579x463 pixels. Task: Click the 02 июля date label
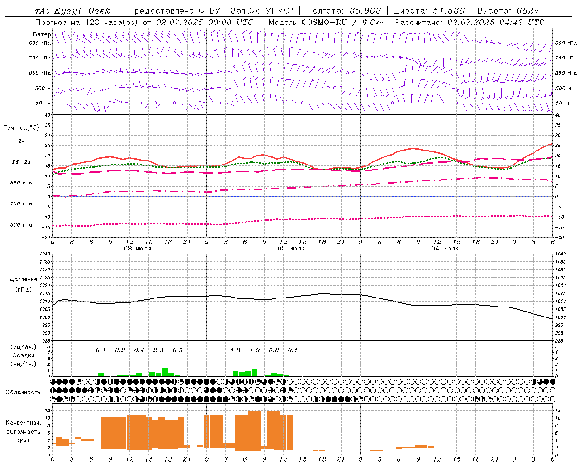138,249
